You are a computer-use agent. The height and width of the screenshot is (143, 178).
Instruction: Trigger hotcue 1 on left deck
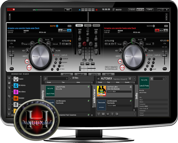coord(52,69)
